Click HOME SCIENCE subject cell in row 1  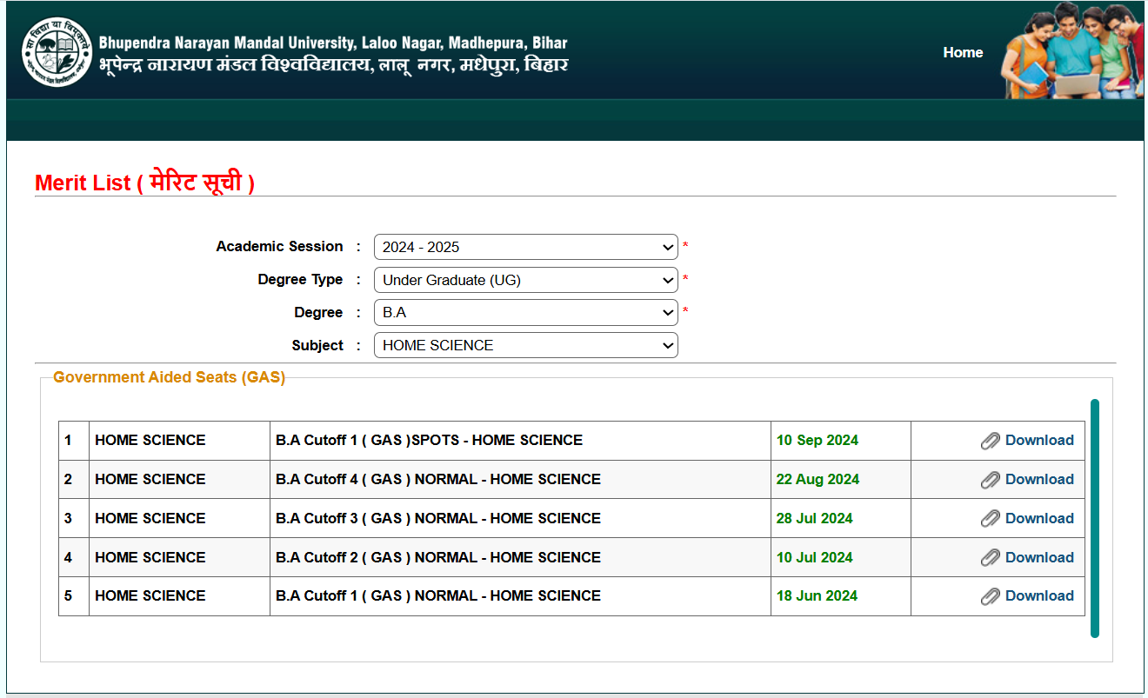(x=179, y=441)
